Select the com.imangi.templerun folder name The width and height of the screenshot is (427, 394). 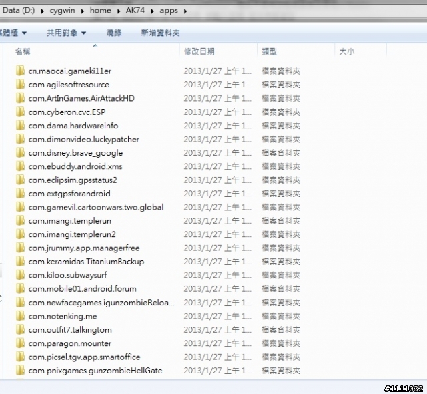(x=70, y=221)
